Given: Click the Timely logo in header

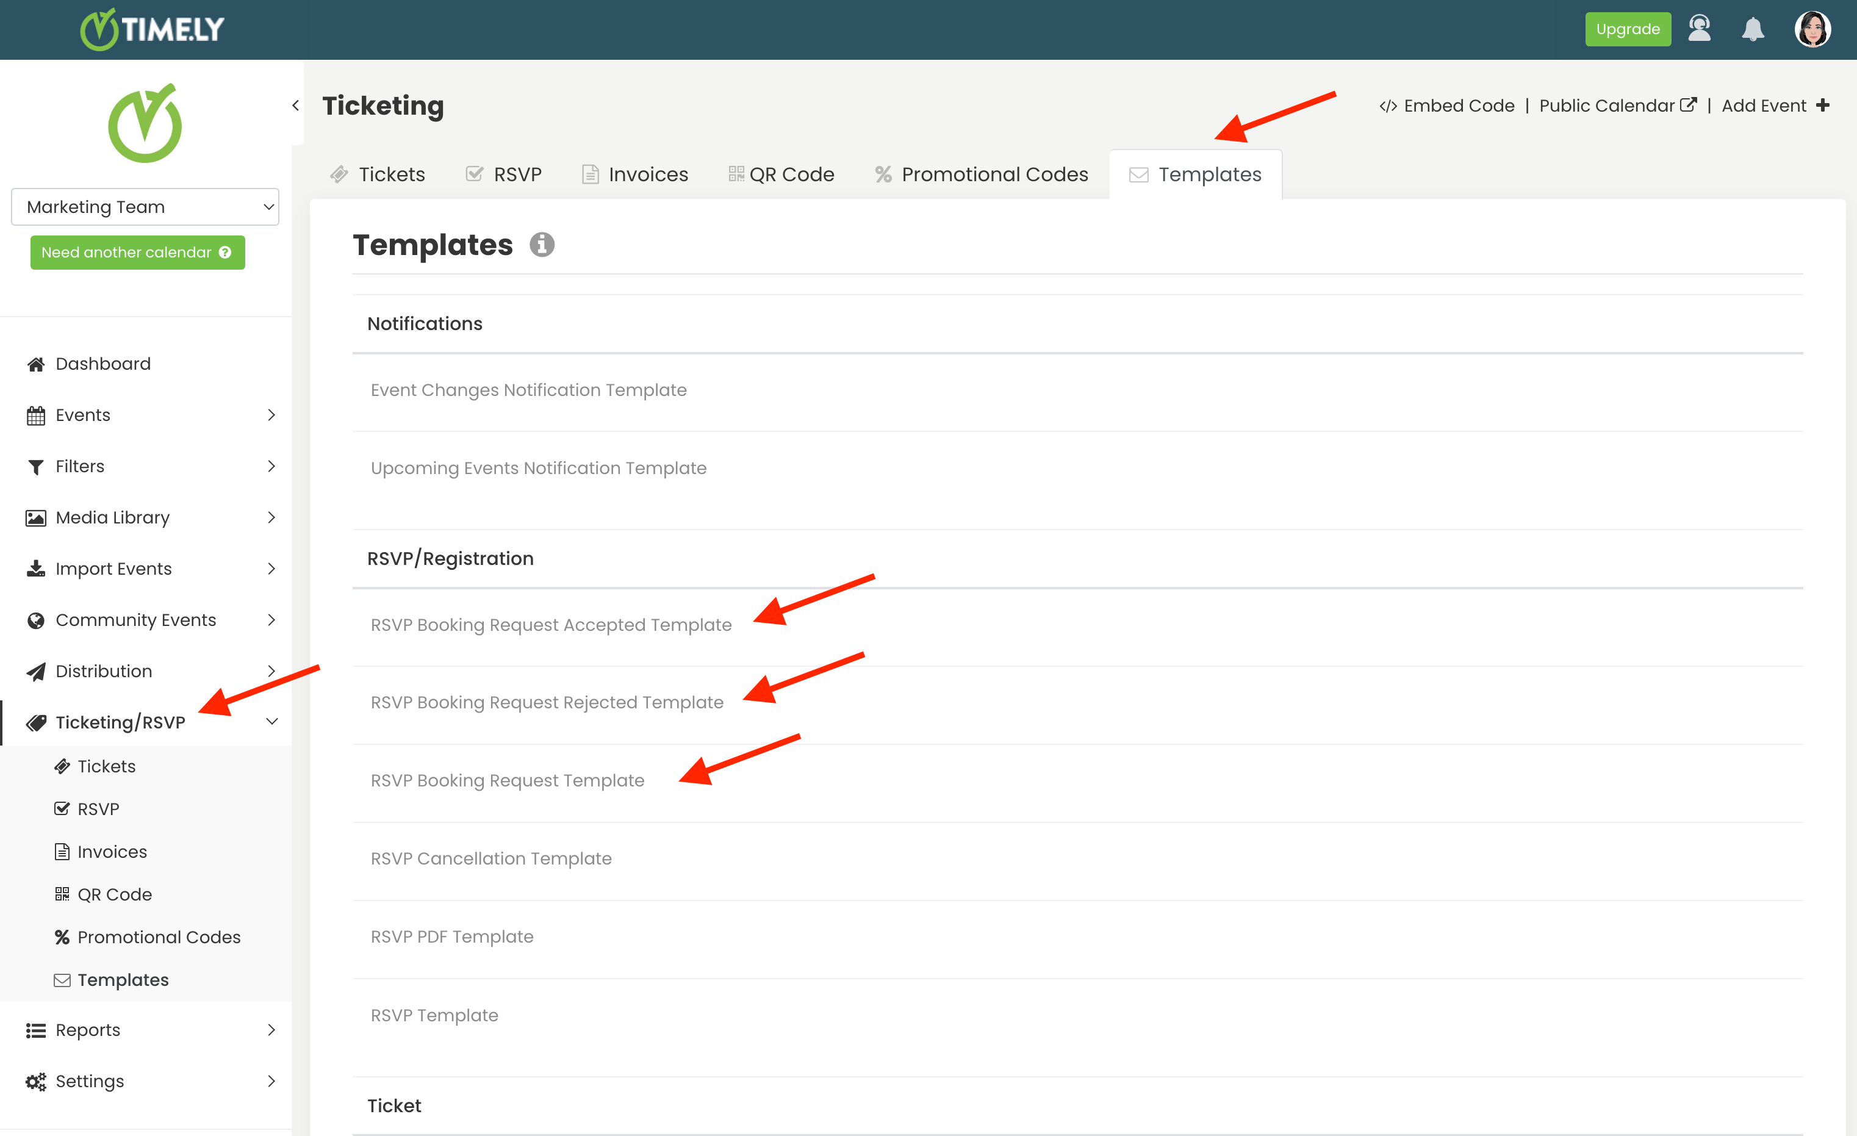Looking at the screenshot, I should [x=153, y=29].
